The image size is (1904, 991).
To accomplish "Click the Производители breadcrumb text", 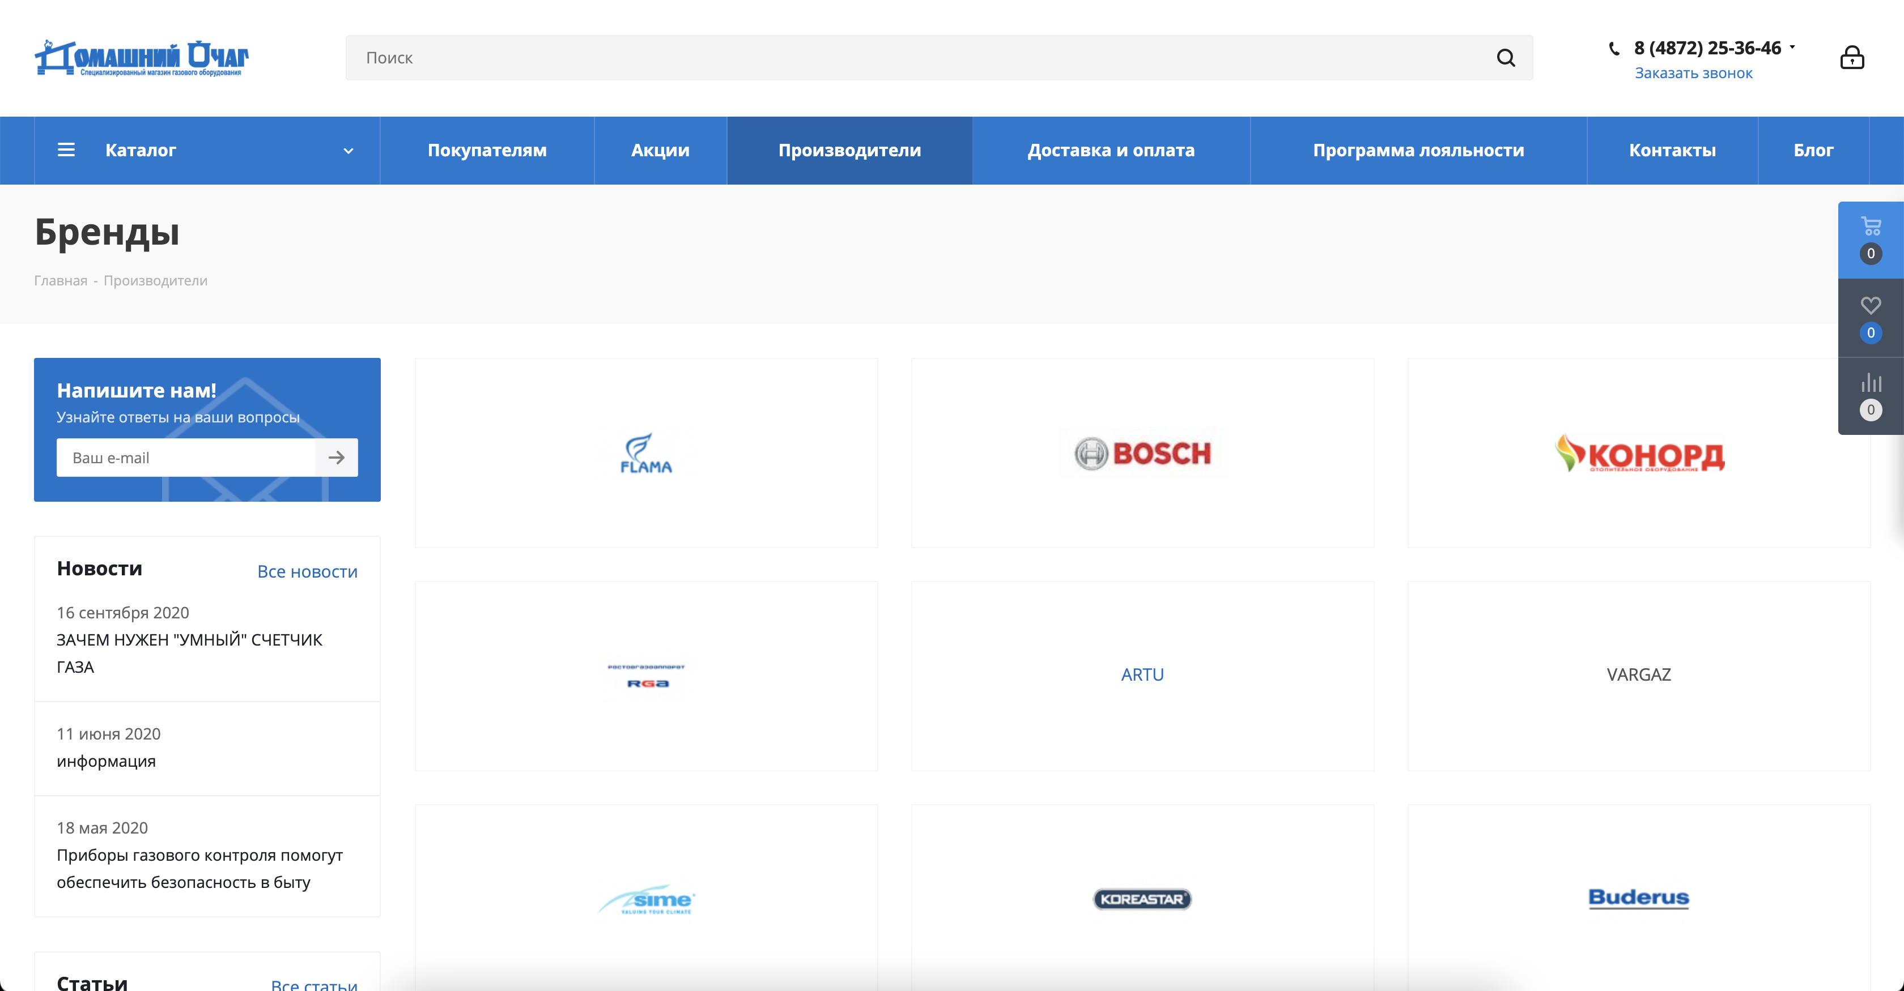I will (x=155, y=281).
